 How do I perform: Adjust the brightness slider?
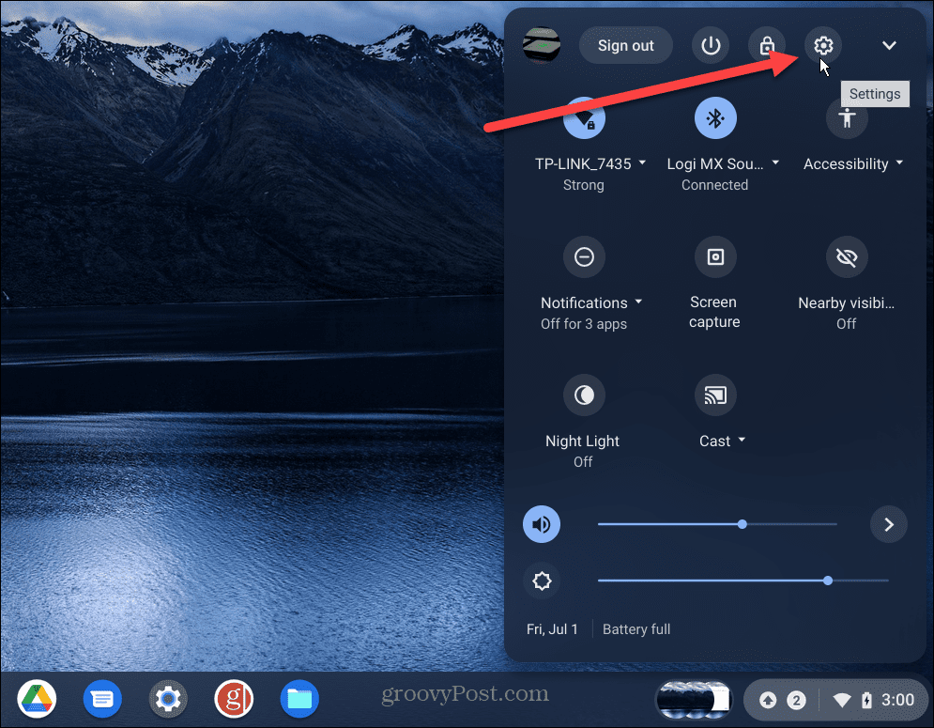pyautogui.click(x=743, y=581)
